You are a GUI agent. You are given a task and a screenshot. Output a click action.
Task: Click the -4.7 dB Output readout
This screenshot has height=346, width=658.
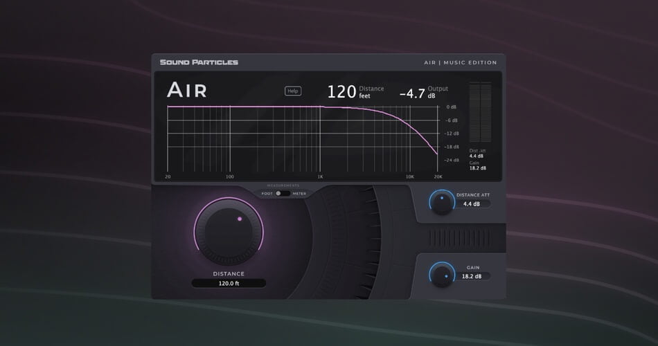click(424, 92)
